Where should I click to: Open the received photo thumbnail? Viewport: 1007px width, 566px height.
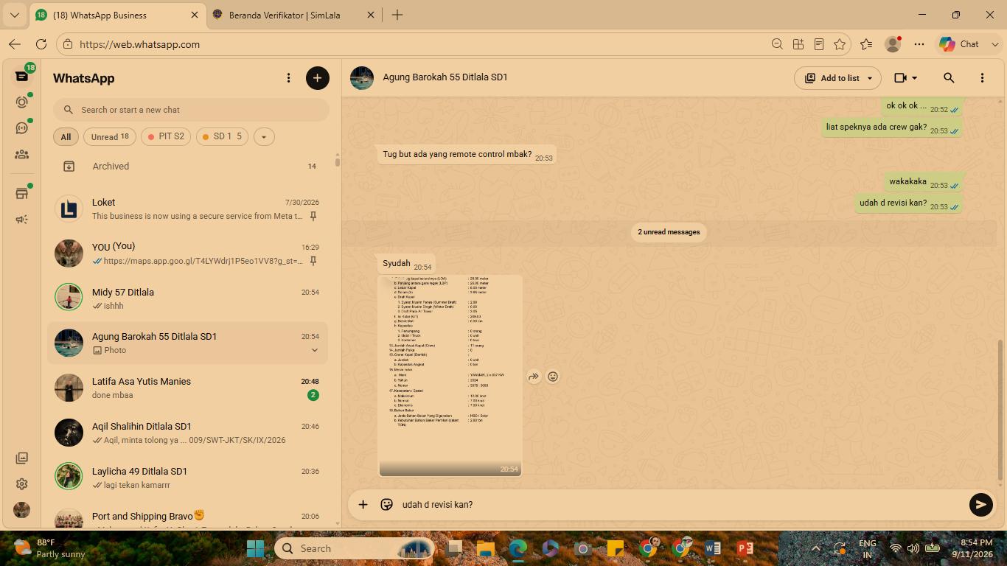[450, 375]
